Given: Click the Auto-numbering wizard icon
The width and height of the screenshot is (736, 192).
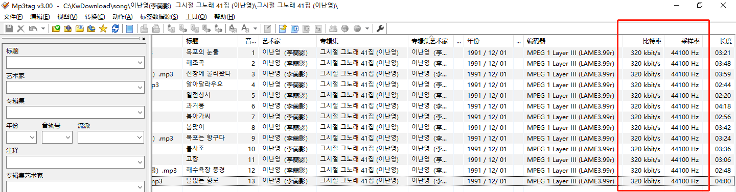Looking at the screenshot, I should [318, 29].
